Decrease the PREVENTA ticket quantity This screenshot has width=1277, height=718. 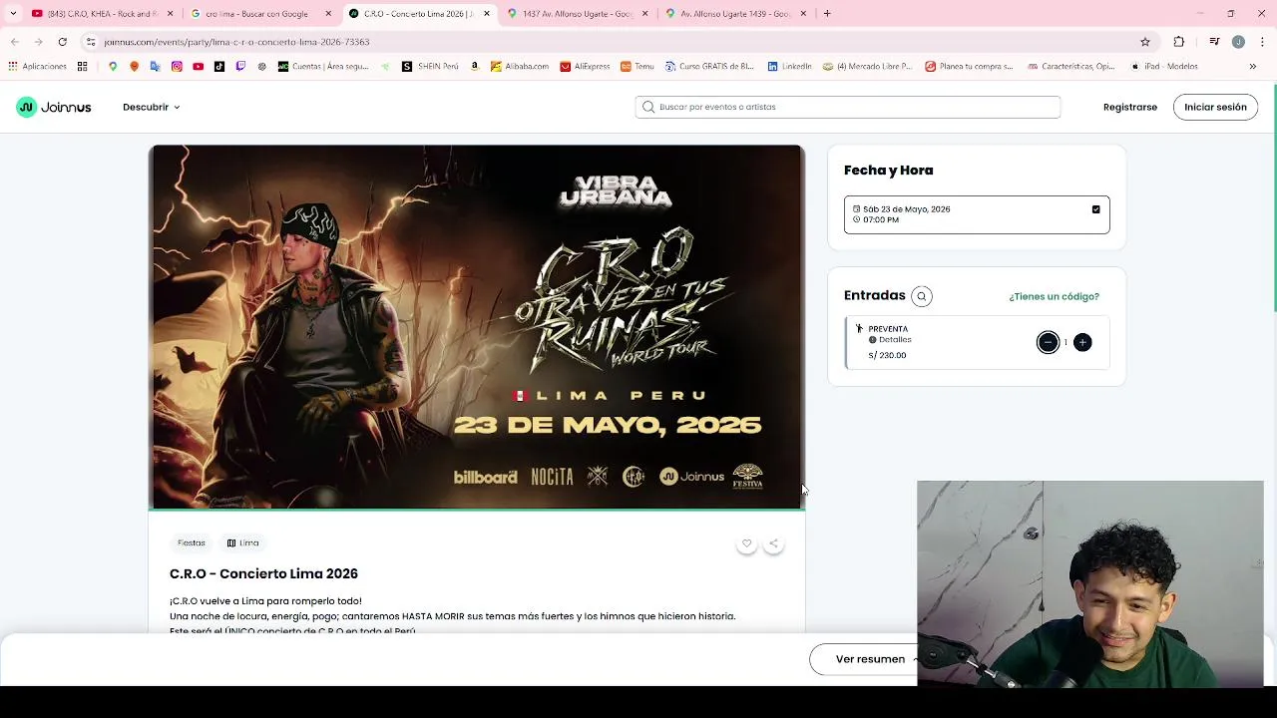click(x=1048, y=342)
